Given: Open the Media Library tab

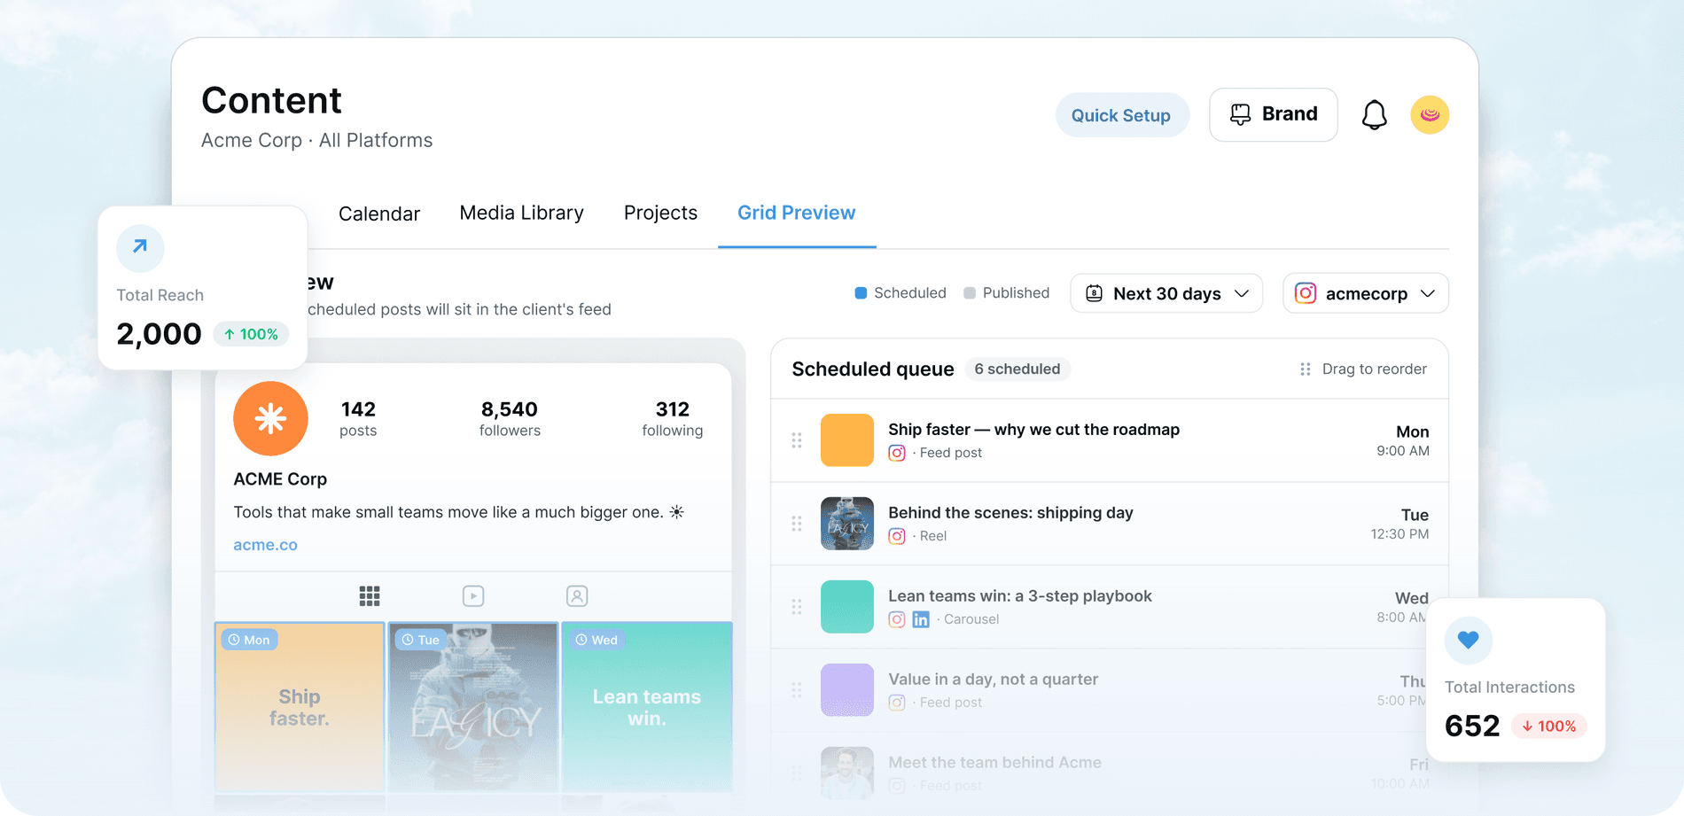Looking at the screenshot, I should (x=521, y=213).
